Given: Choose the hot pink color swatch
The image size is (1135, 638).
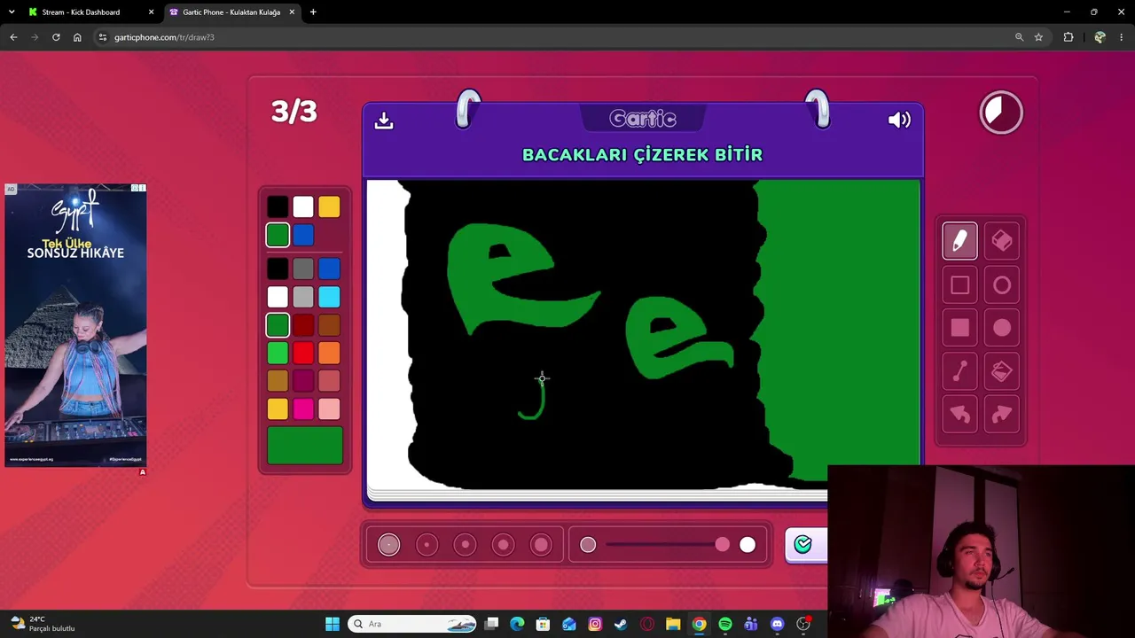Looking at the screenshot, I should click(303, 409).
